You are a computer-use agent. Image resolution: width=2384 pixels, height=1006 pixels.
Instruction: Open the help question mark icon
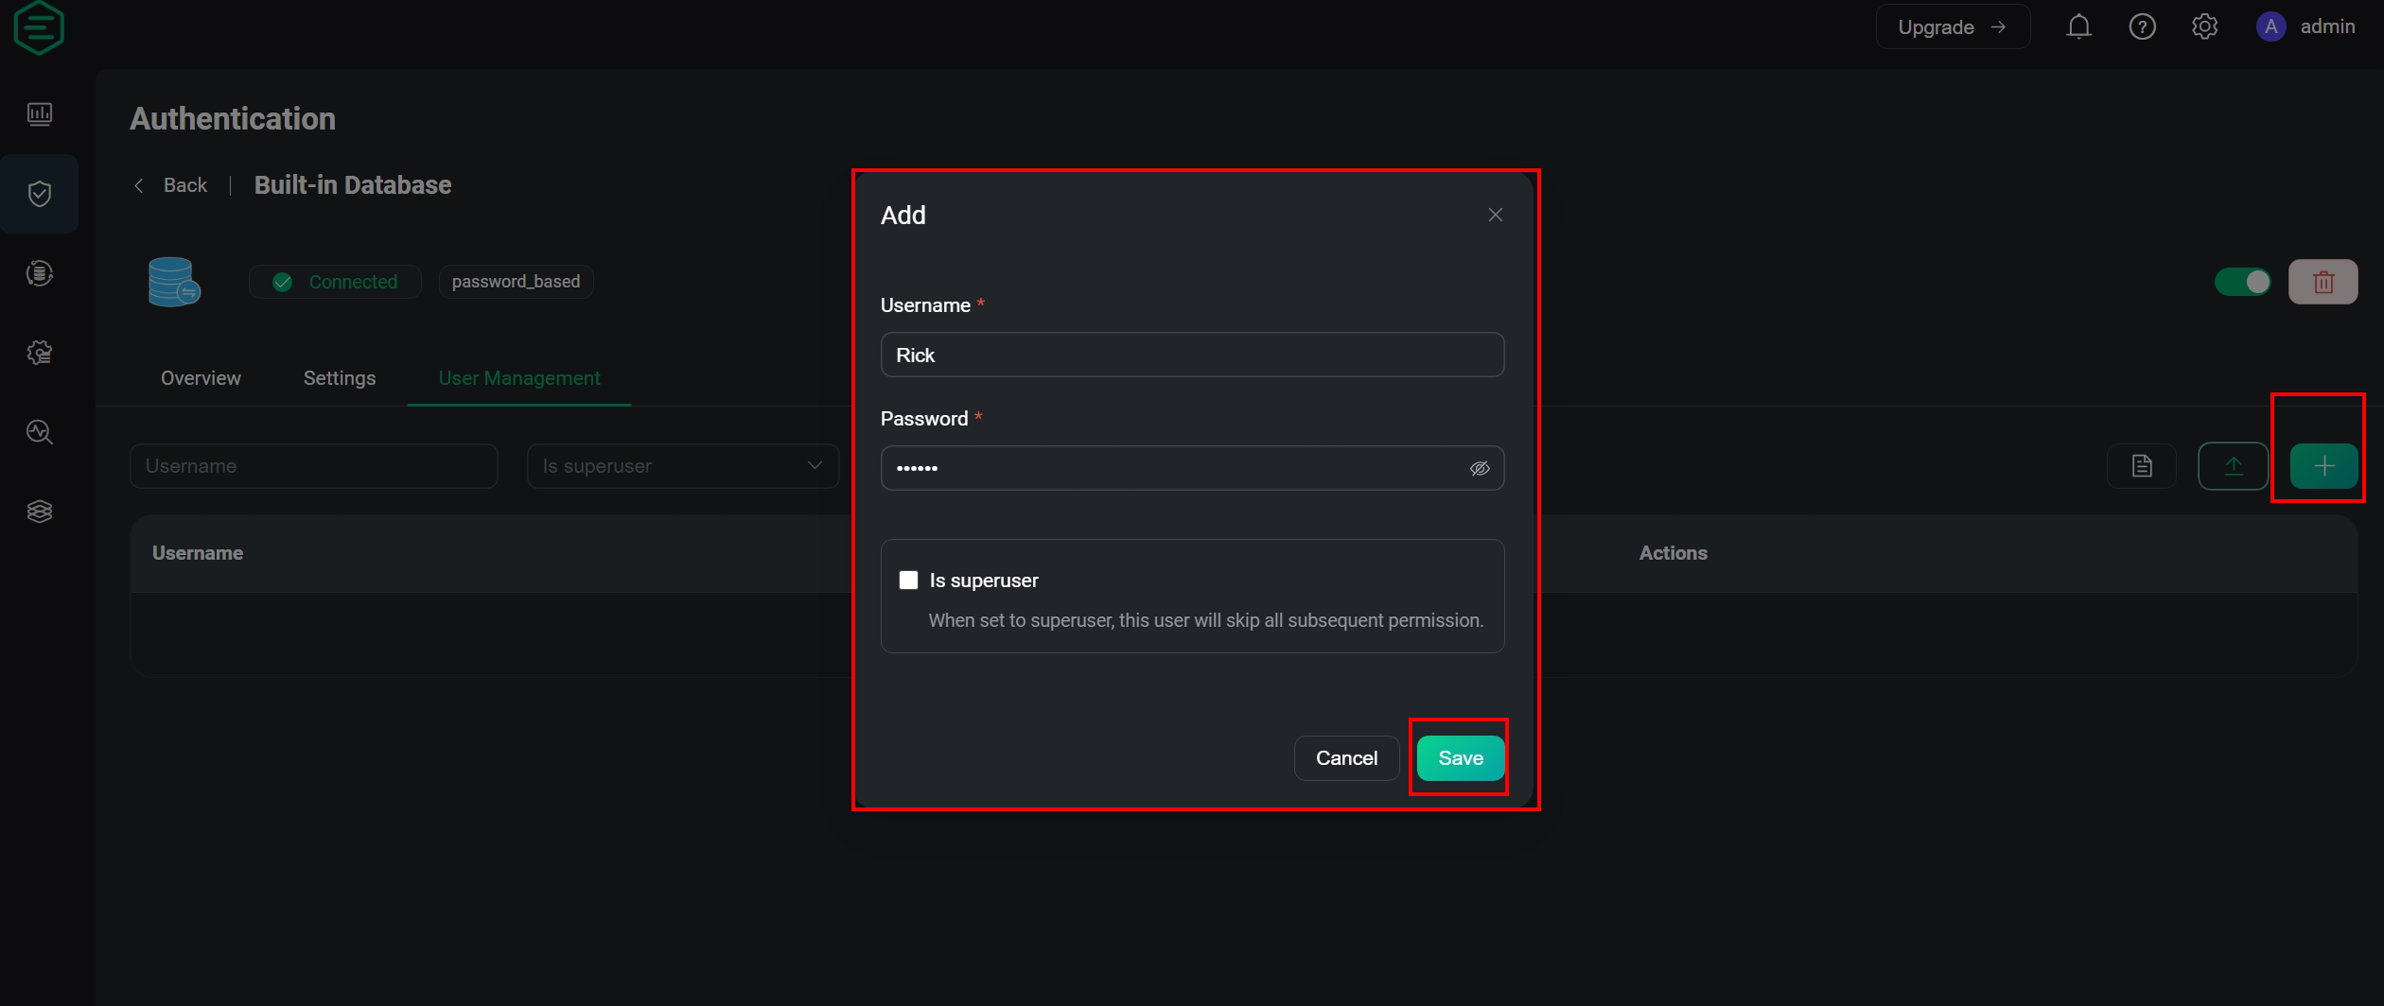[x=2142, y=26]
